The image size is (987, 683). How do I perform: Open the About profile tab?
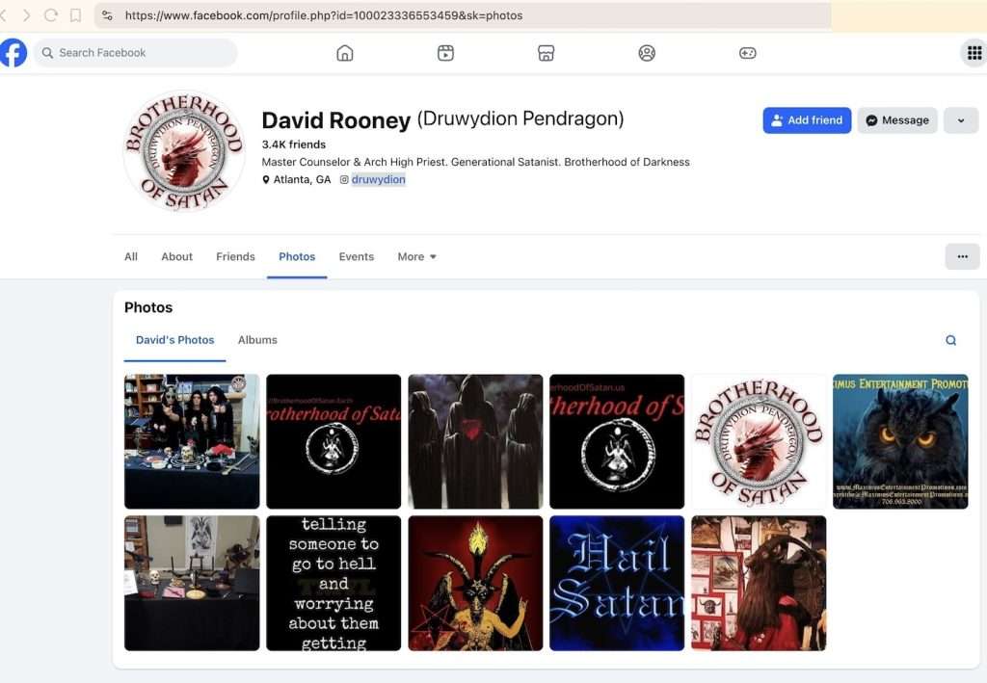coord(177,256)
